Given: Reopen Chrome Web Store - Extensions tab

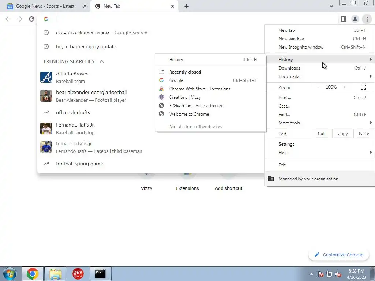Looking at the screenshot, I should click(211, 89).
